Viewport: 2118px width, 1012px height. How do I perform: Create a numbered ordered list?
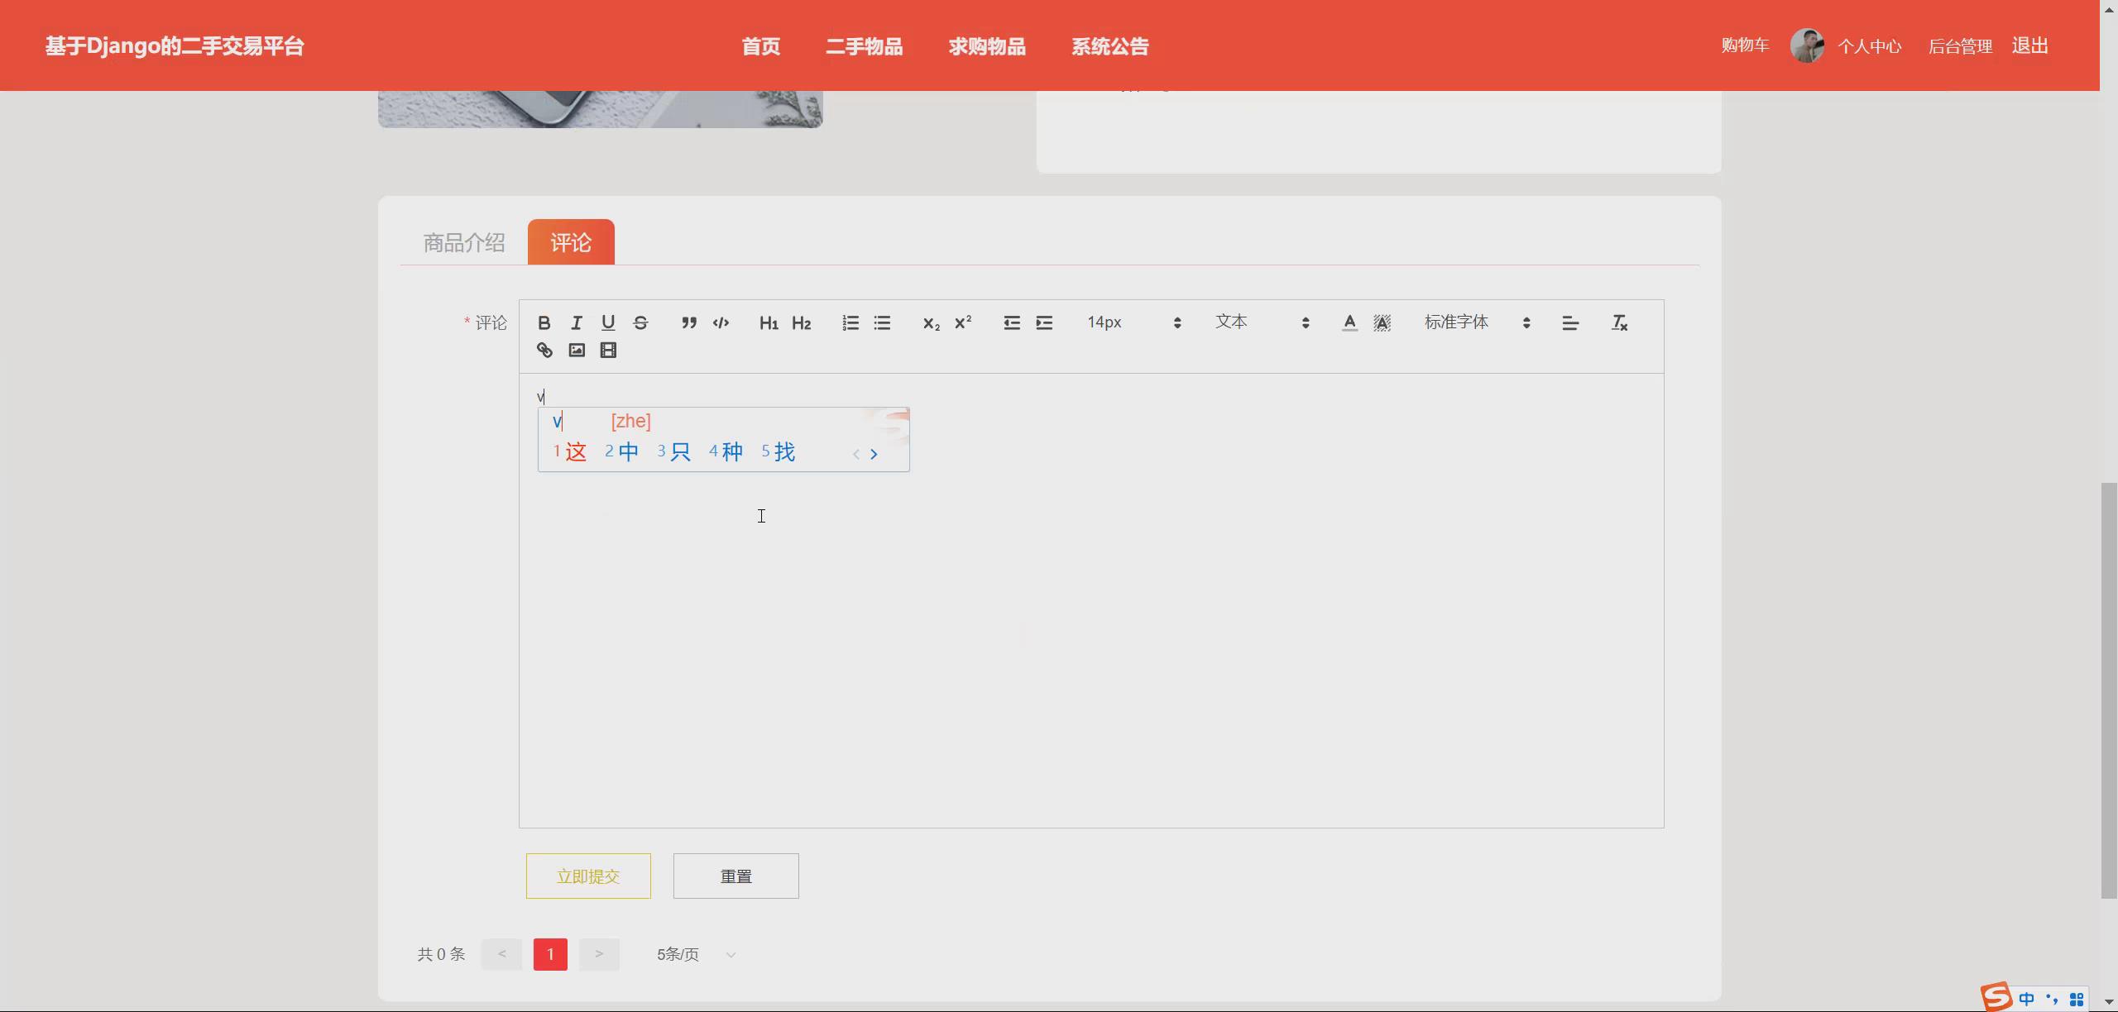point(850,322)
